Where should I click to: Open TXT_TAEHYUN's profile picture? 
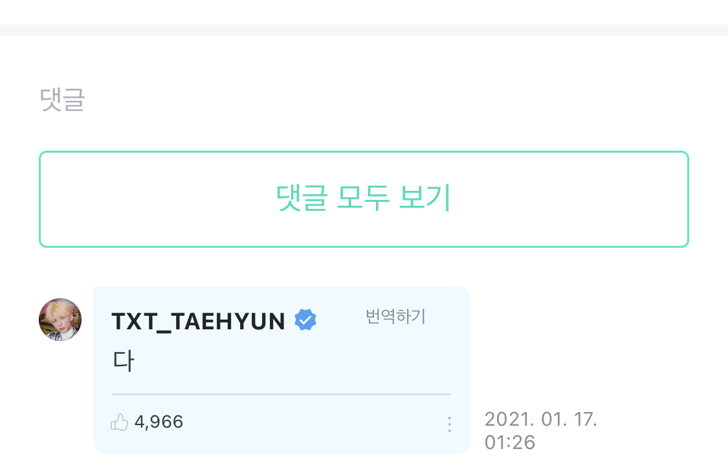point(60,320)
